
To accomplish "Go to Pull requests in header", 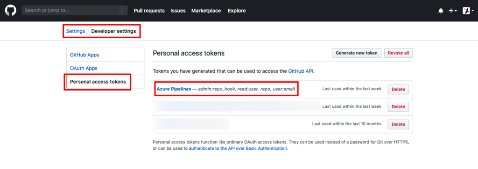I will 149,11.
